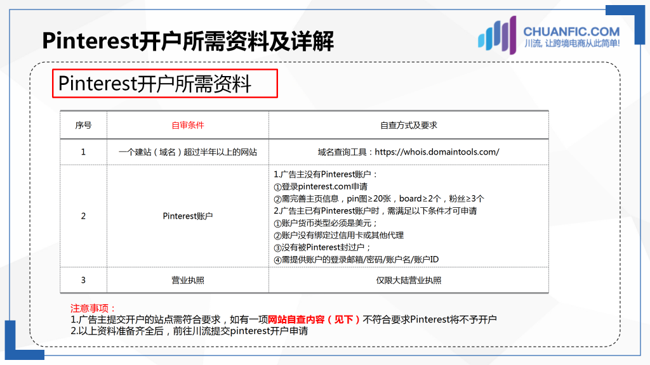Click note '2.以上资料准备齐全后' line
The width and height of the screenshot is (650, 365).
point(189,331)
